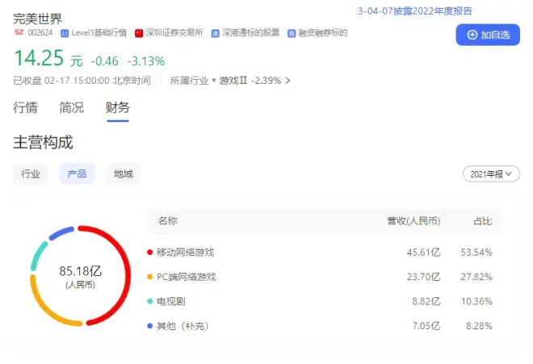This screenshot has width=533, height=364.
Task: Open the 2021年报 period dropdown
Action: pos(491,174)
